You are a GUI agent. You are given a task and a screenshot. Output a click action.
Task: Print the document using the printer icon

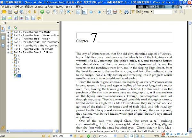tap(16, 12)
